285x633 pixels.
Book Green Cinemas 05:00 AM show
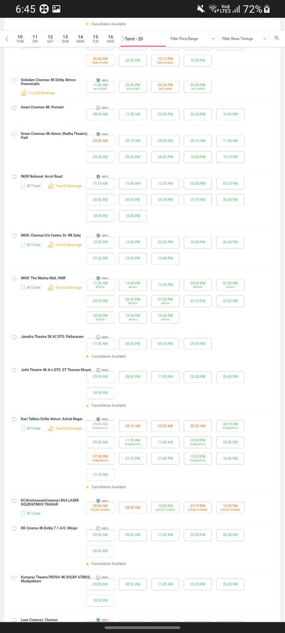[100, 141]
